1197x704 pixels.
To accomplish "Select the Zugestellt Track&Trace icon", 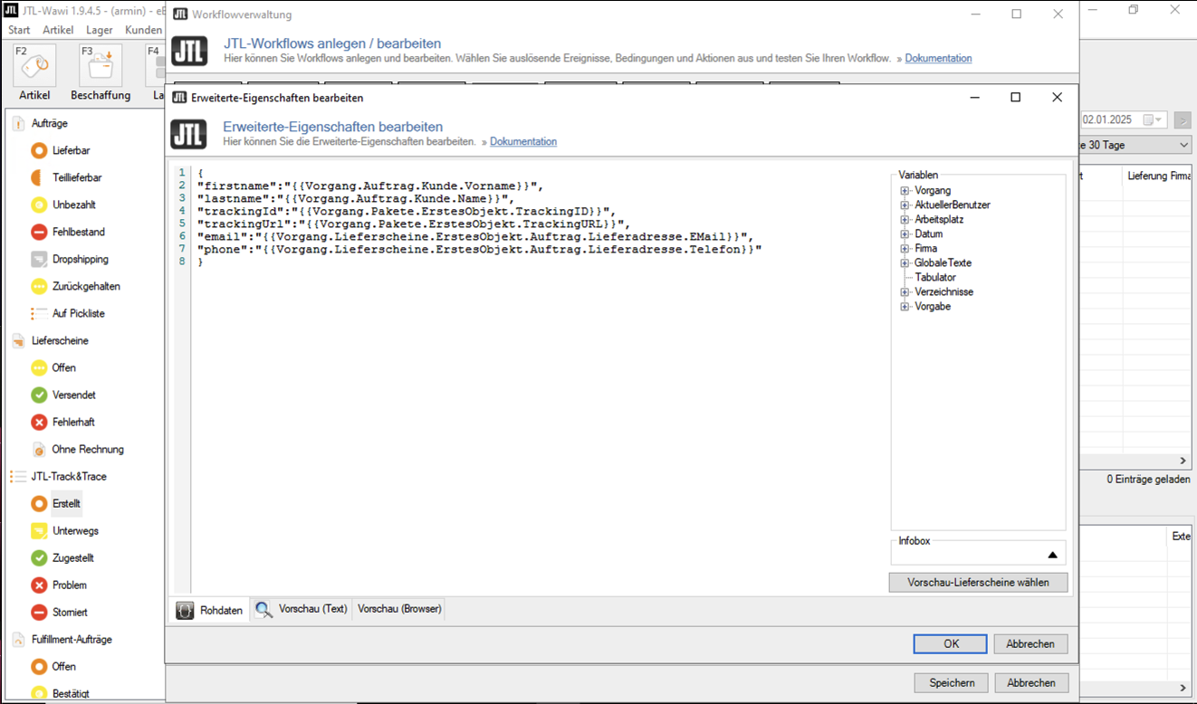I will 39,557.
